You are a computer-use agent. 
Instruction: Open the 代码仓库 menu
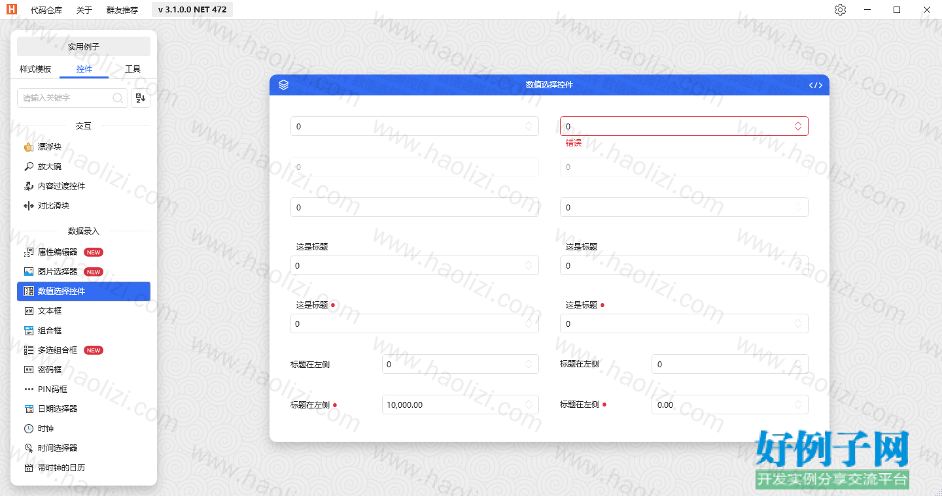coord(46,10)
